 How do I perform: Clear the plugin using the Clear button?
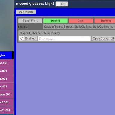81,21
